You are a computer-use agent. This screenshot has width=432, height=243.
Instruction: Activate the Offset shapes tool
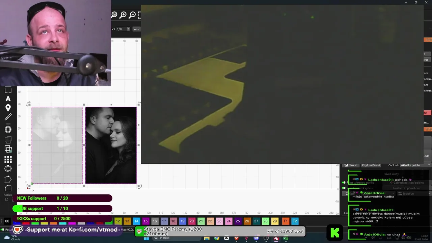click(8, 129)
